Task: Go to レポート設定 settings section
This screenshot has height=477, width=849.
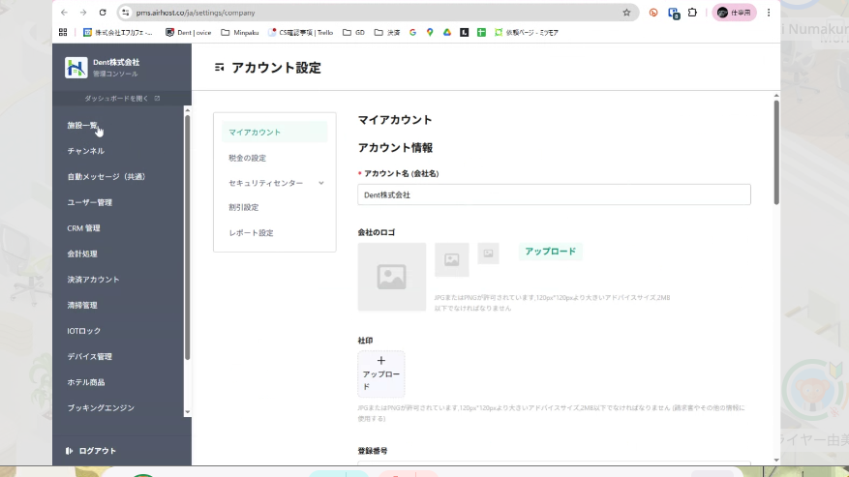Action: click(251, 233)
